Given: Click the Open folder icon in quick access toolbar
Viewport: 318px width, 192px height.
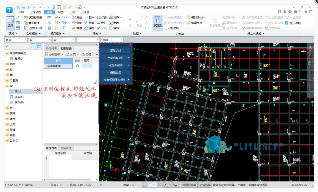Looking at the screenshot, I should click(x=29, y=7).
